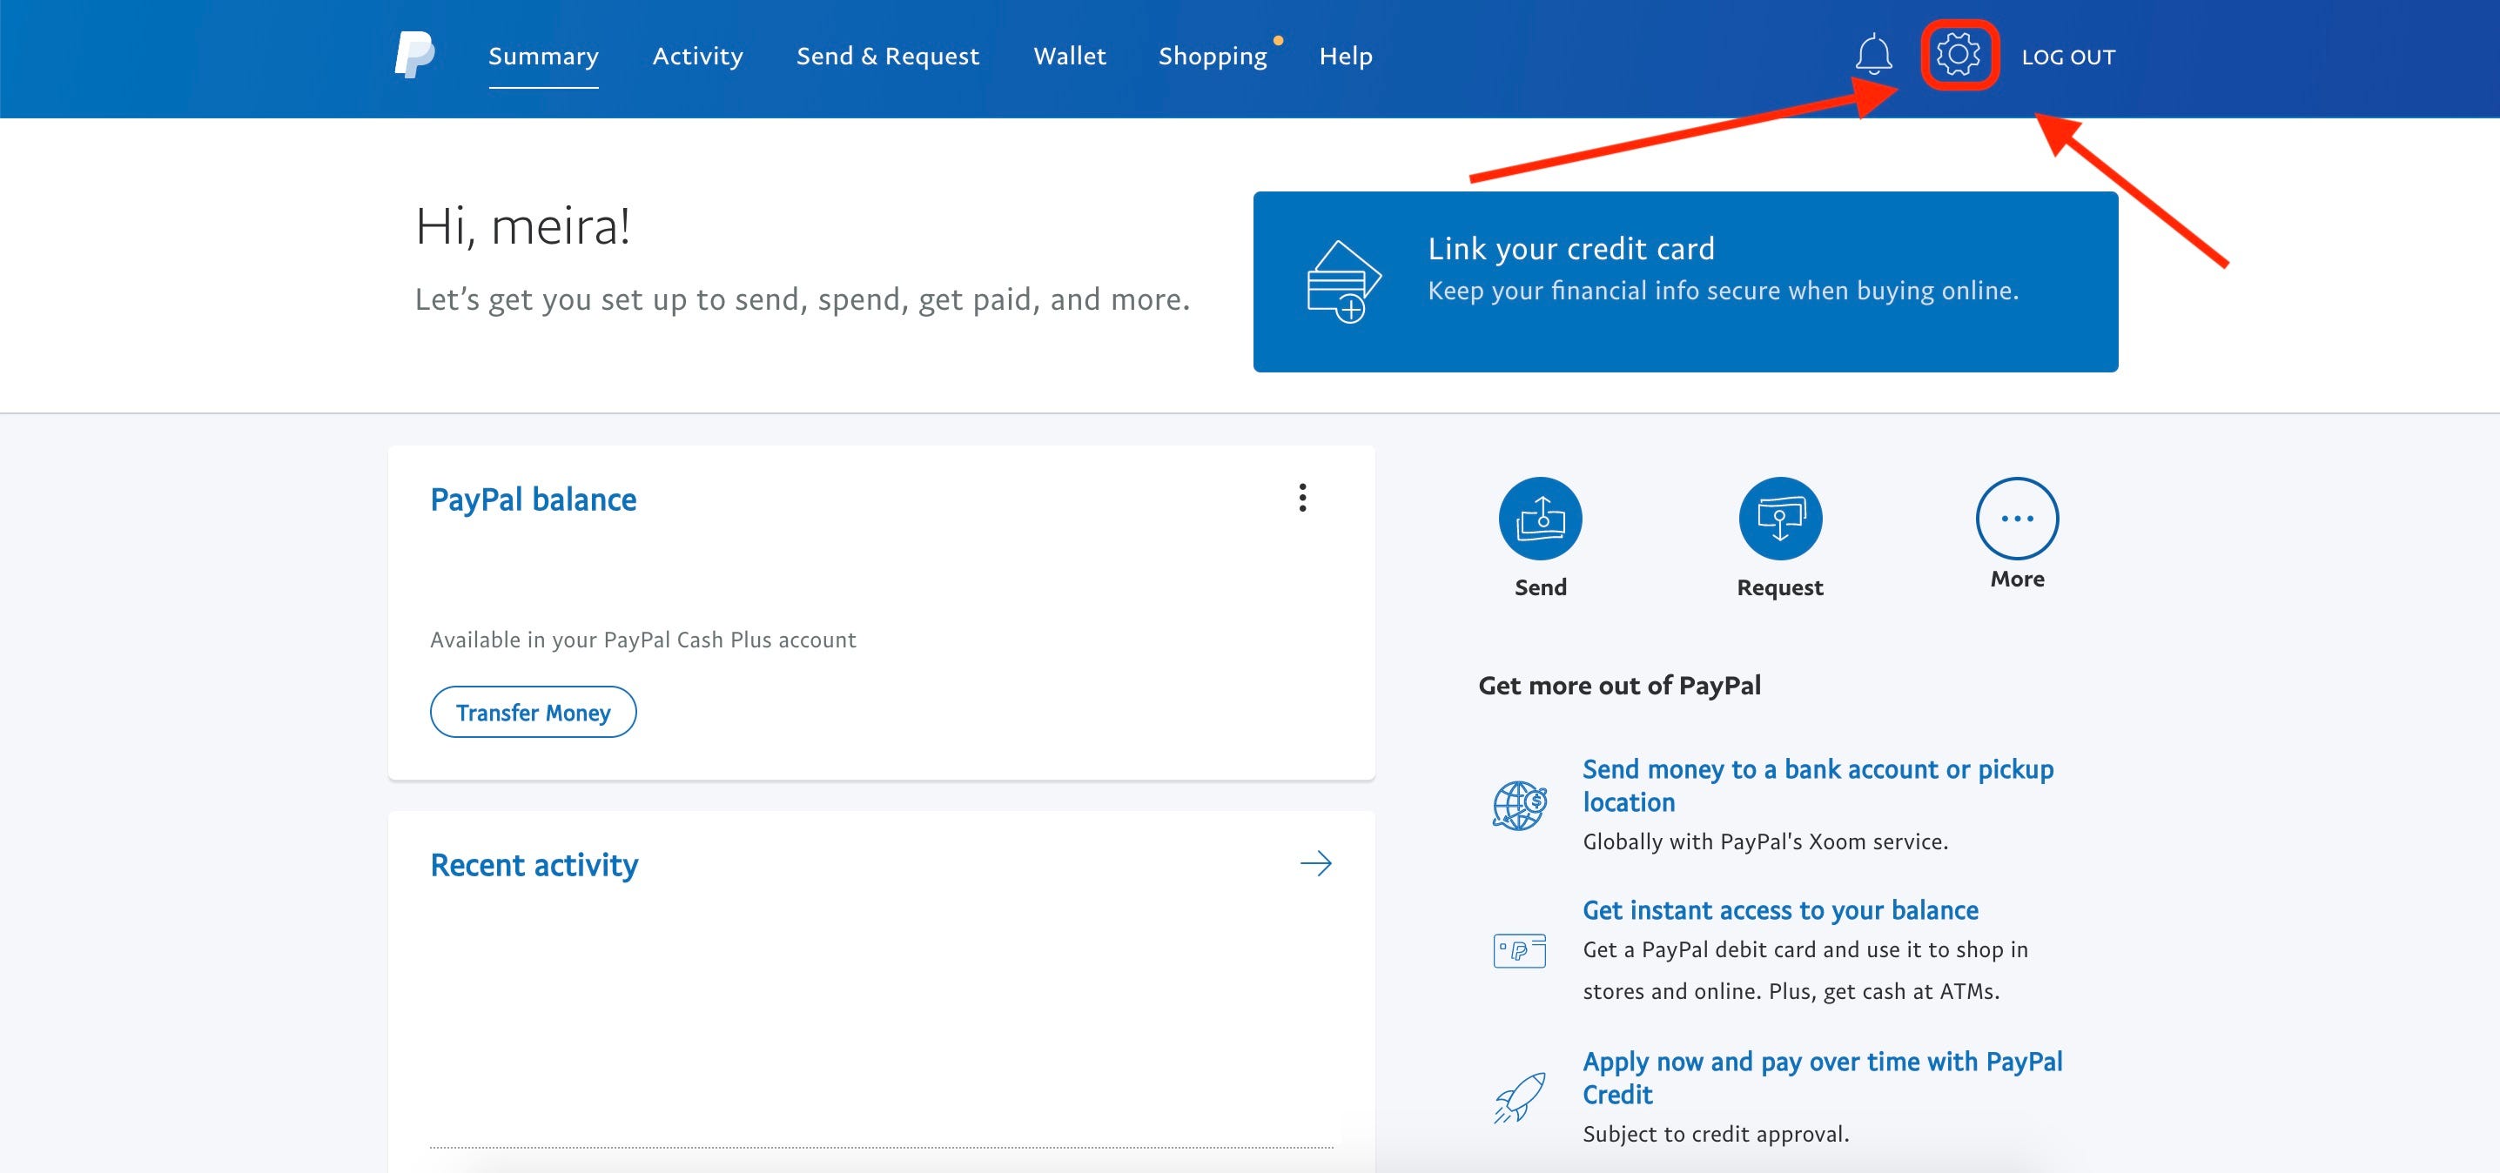Click Transfer Money button
The height and width of the screenshot is (1173, 2500).
pos(534,712)
